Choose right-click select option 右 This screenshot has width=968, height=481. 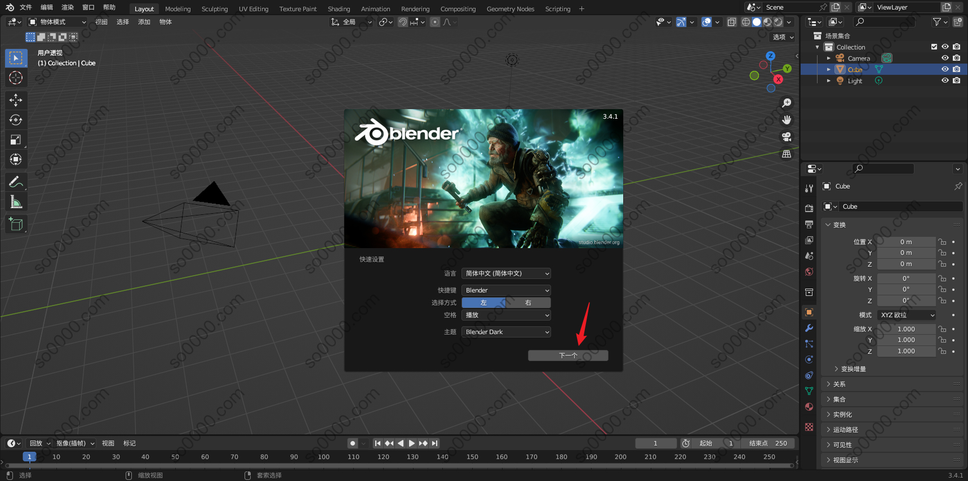(529, 303)
